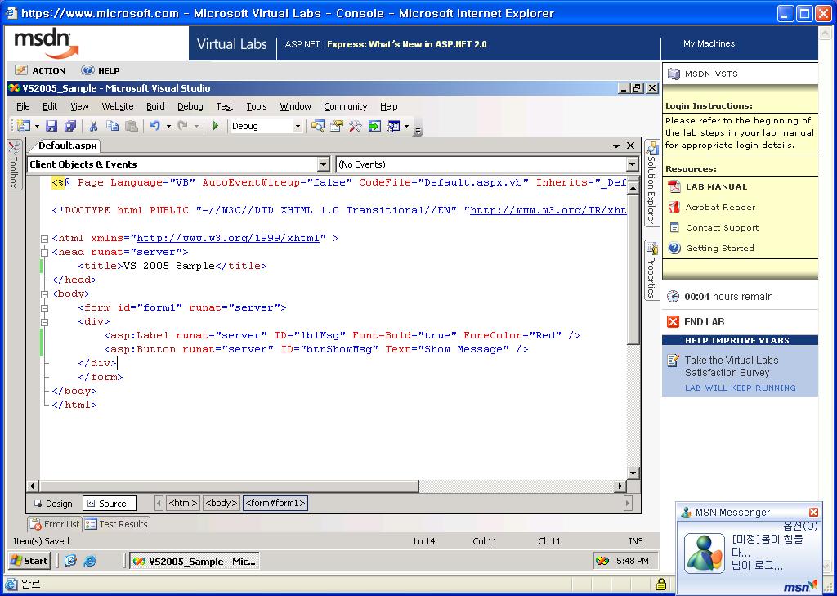Open the Error List tab
837x596 pixels.
click(55, 524)
